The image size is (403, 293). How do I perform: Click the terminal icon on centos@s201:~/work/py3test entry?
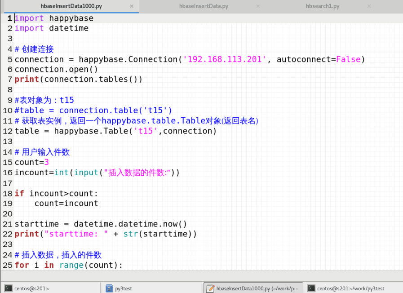[312, 288]
